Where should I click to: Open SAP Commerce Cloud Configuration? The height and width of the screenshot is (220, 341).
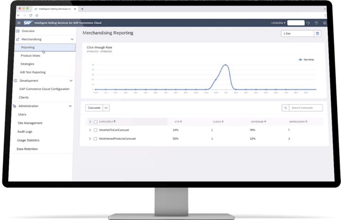pos(44,89)
